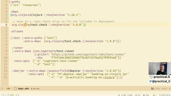Switch to workspace 2 in bottom bar
Screen dimensions: 171x96
(7, 95)
